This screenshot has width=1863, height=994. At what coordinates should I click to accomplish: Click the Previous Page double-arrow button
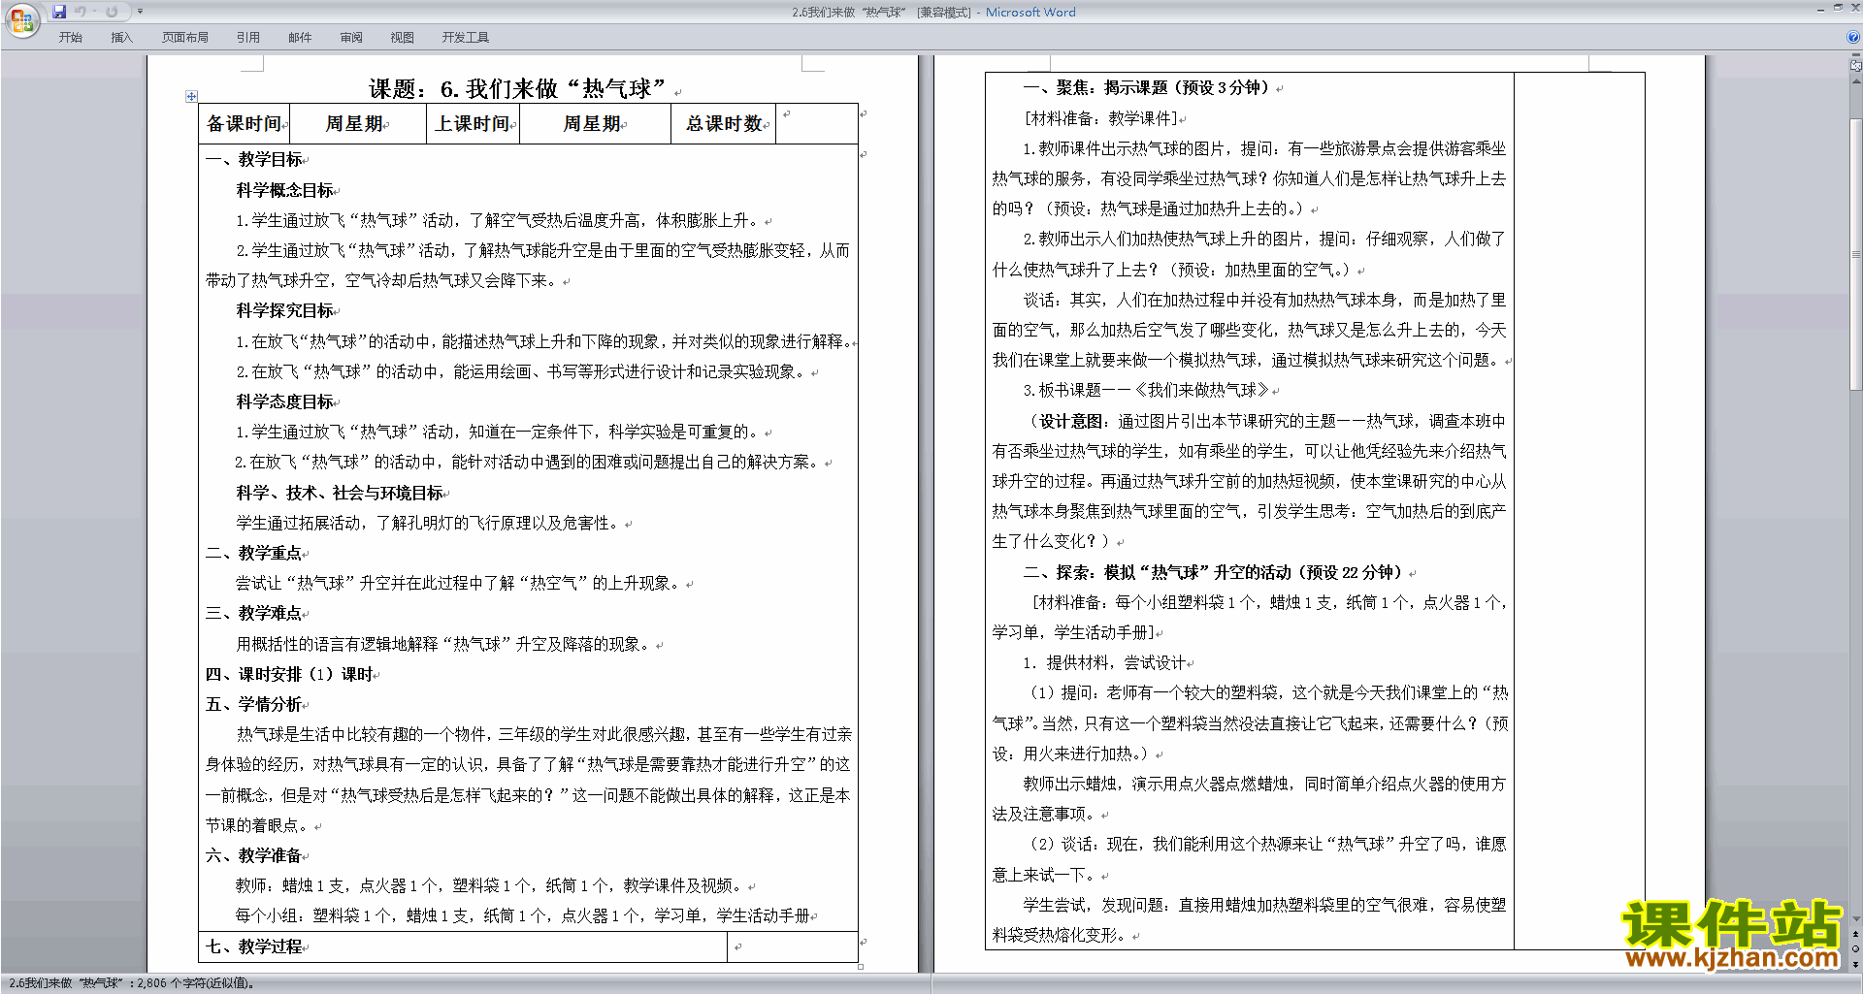1856,934
